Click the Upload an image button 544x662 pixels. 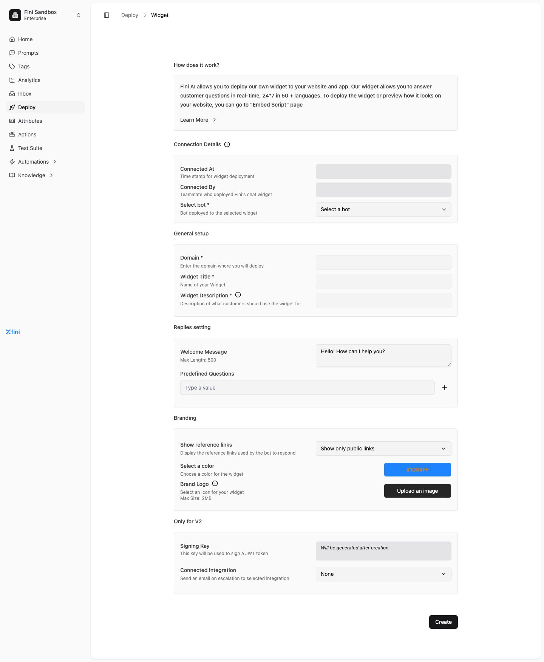click(x=417, y=491)
